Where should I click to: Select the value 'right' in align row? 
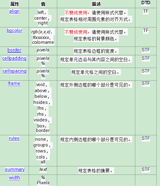43,23
